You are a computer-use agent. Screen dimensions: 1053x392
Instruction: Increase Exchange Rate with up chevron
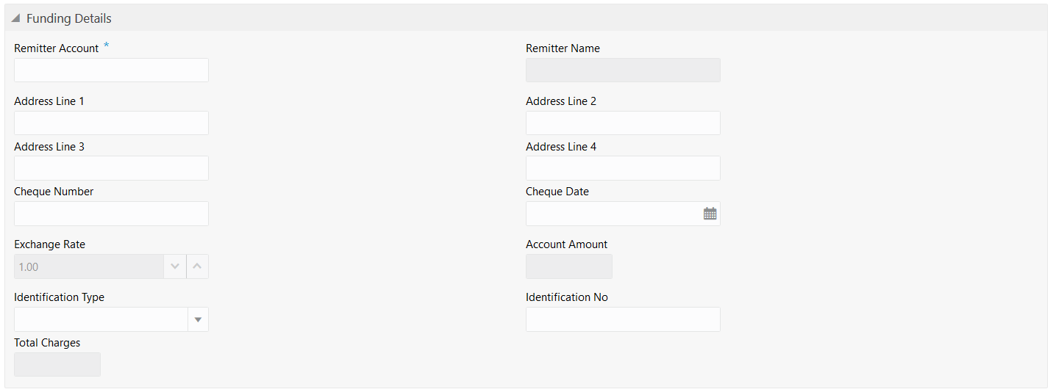197,266
